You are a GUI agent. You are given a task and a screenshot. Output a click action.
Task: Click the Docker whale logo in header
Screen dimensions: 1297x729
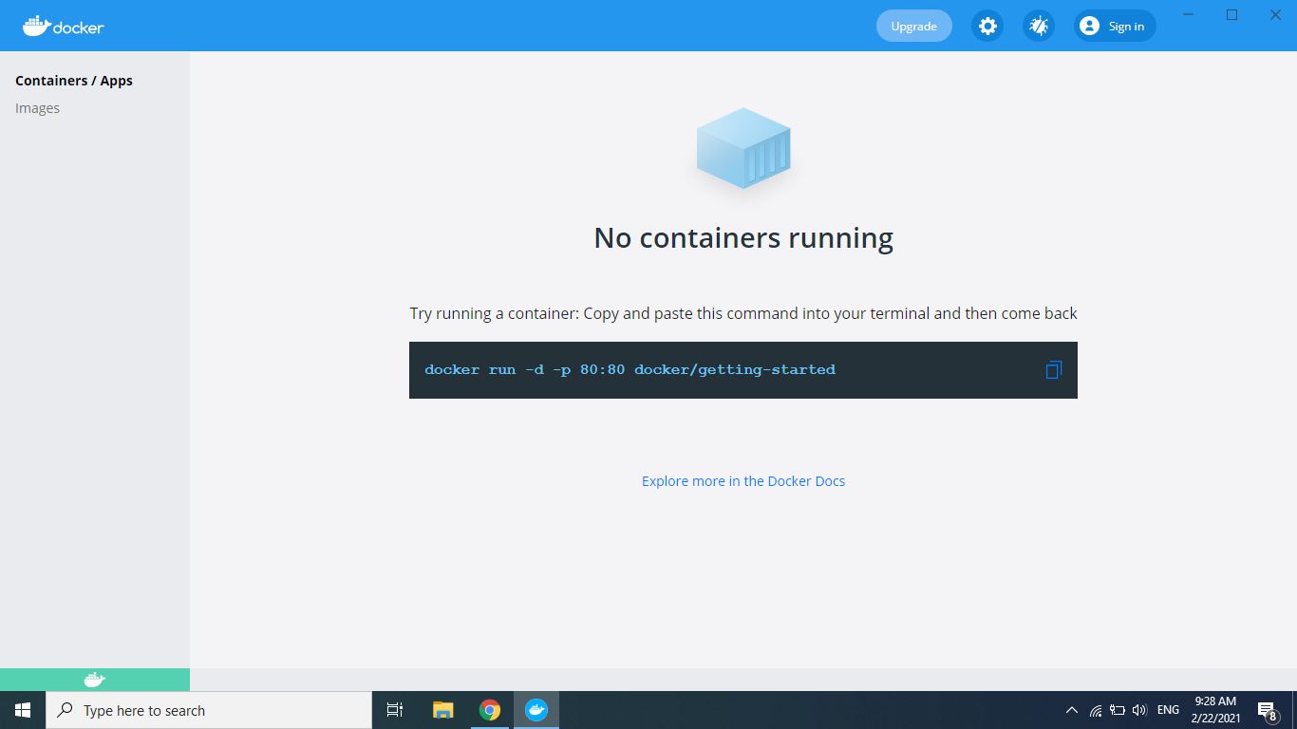pos(64,26)
